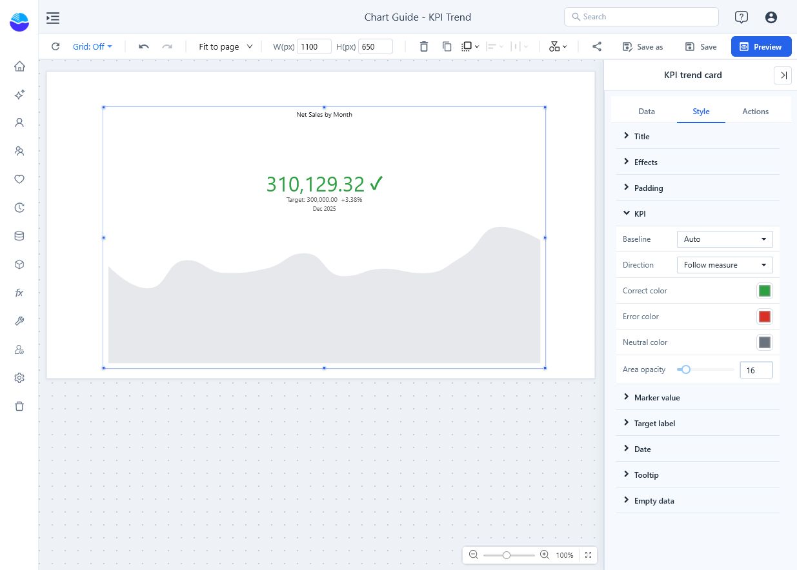Viewport: 797px width, 570px height.
Task: Open the user account avatar icon
Action: tap(771, 17)
